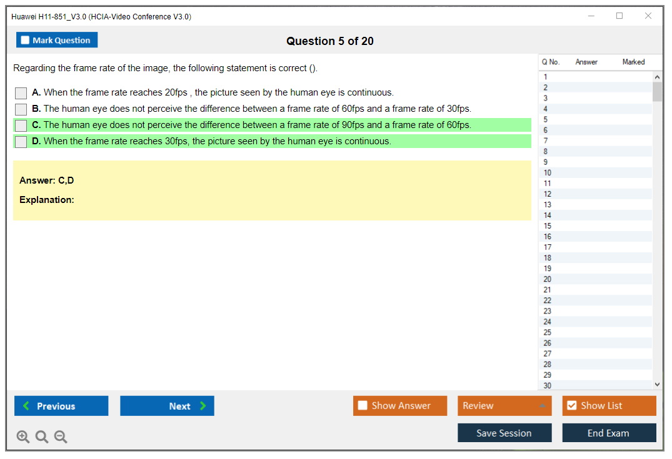Tick the Mark Question checkbox
The width and height of the screenshot is (672, 459).
(x=25, y=40)
